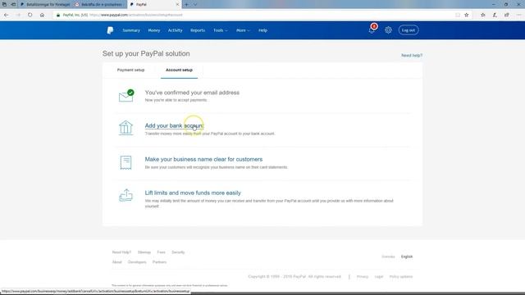Add page to favorites with star icon
Image resolution: width=525 pixels, height=295 pixels.
[x=467, y=15]
